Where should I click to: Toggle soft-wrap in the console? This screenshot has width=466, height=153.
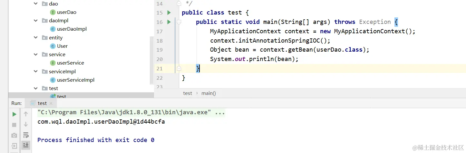tap(26, 135)
